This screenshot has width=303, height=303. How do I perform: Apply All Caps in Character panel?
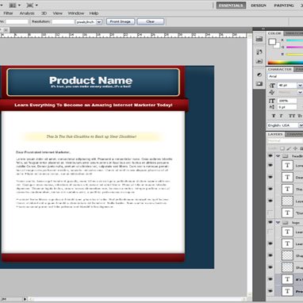point(292,116)
